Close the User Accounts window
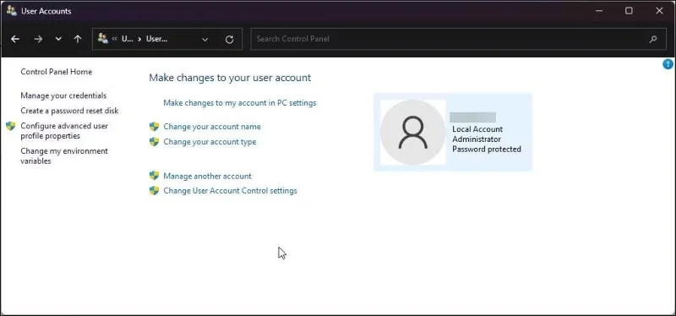The height and width of the screenshot is (316, 676). click(x=659, y=11)
